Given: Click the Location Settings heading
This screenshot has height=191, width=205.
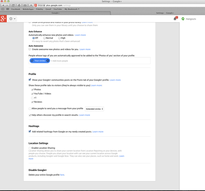Looking at the screenshot, I should tap(38, 143).
